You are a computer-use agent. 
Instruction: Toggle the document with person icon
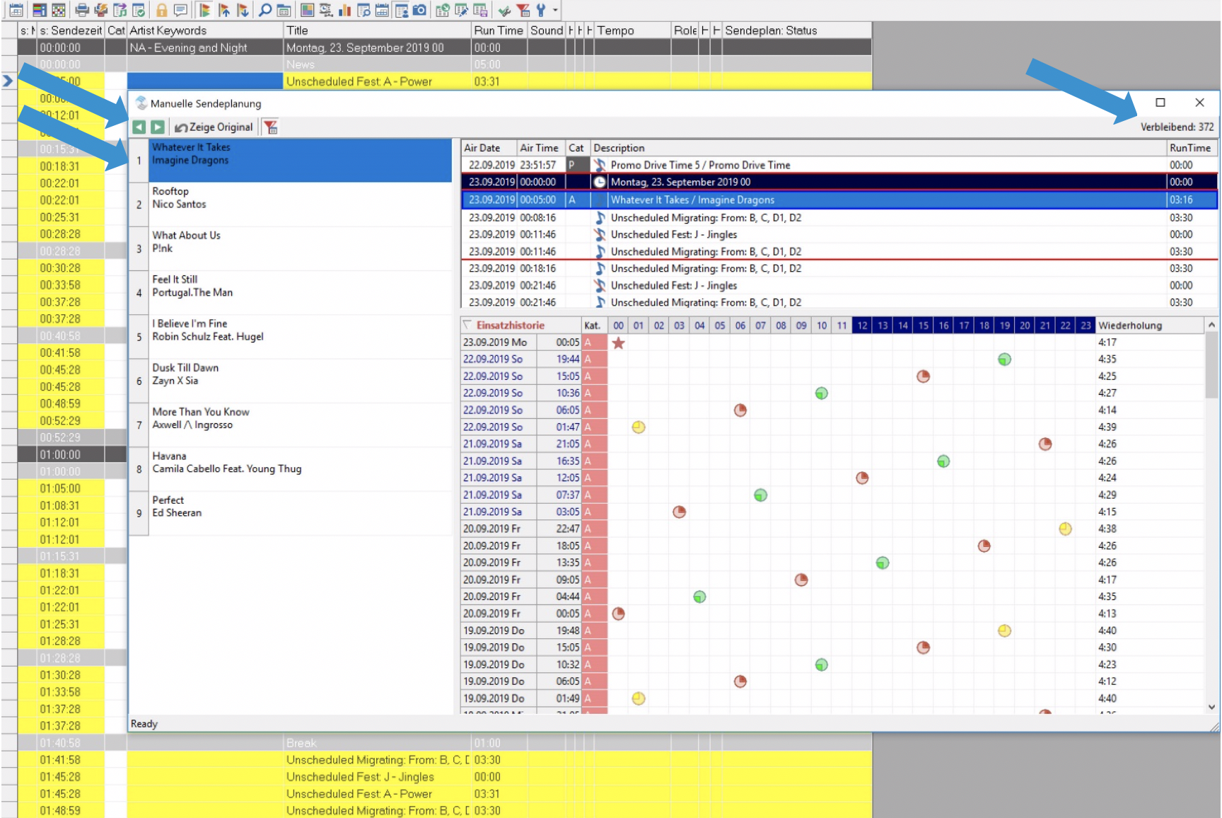tap(401, 10)
